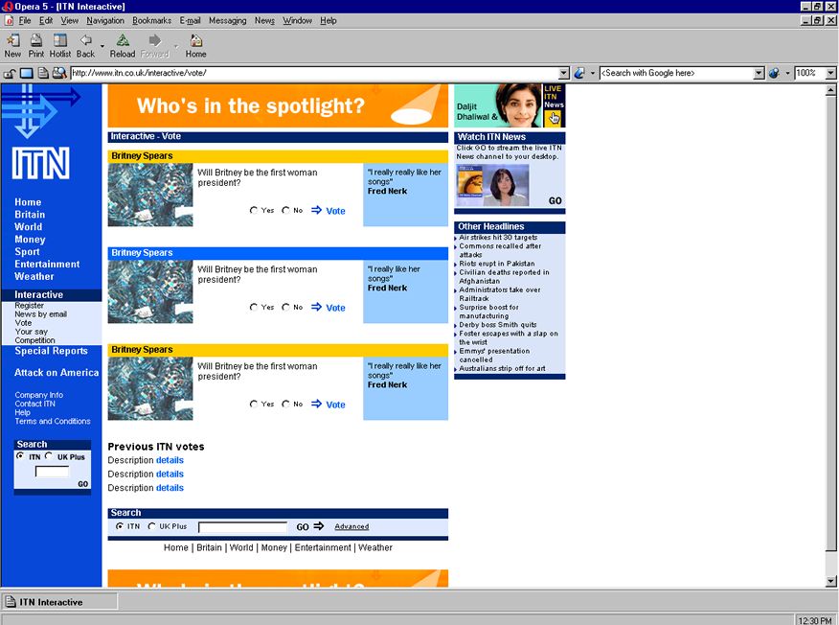Screen dimensions: 839x625
Task: Click the blue Go arrow icon after the address field
Action: (x=578, y=74)
